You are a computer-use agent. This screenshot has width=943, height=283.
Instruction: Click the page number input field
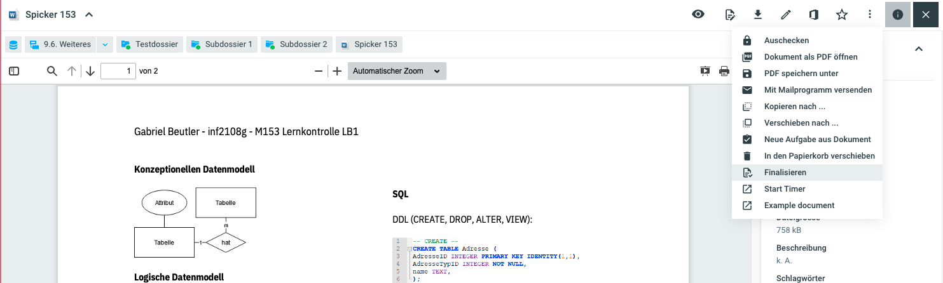pyautogui.click(x=118, y=71)
